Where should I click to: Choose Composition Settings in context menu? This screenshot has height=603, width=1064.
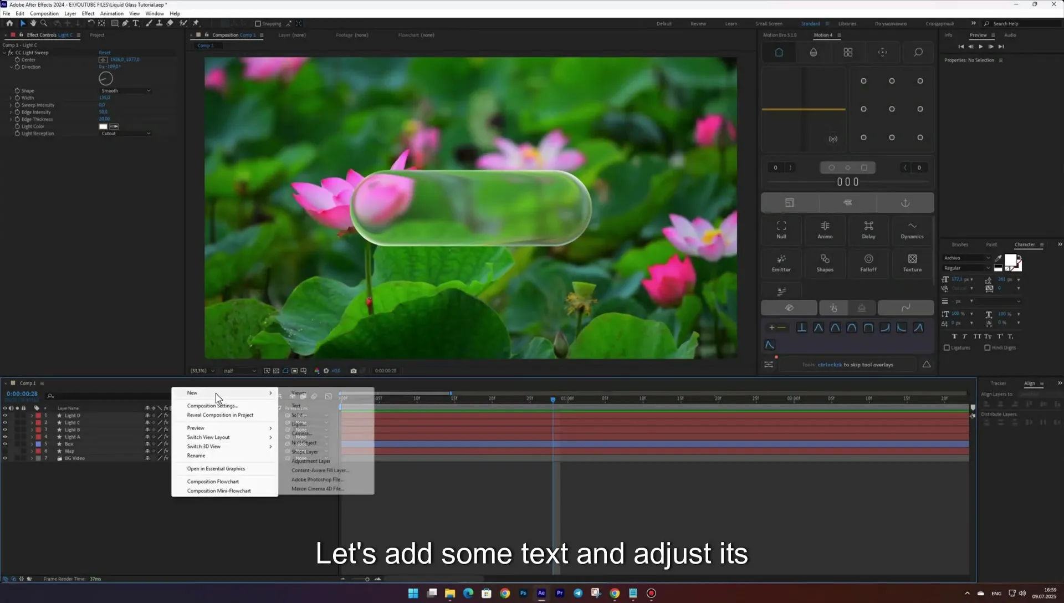pyautogui.click(x=212, y=406)
